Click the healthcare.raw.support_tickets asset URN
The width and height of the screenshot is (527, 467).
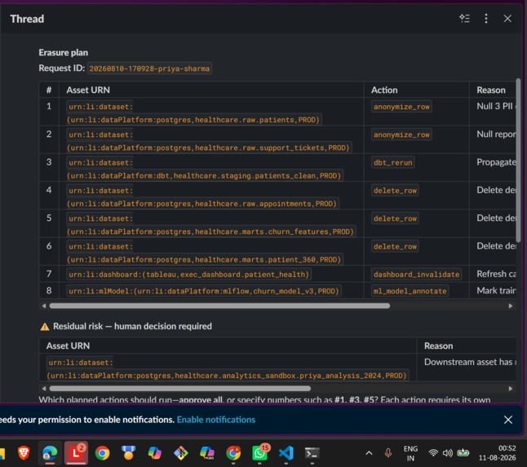[209, 141]
